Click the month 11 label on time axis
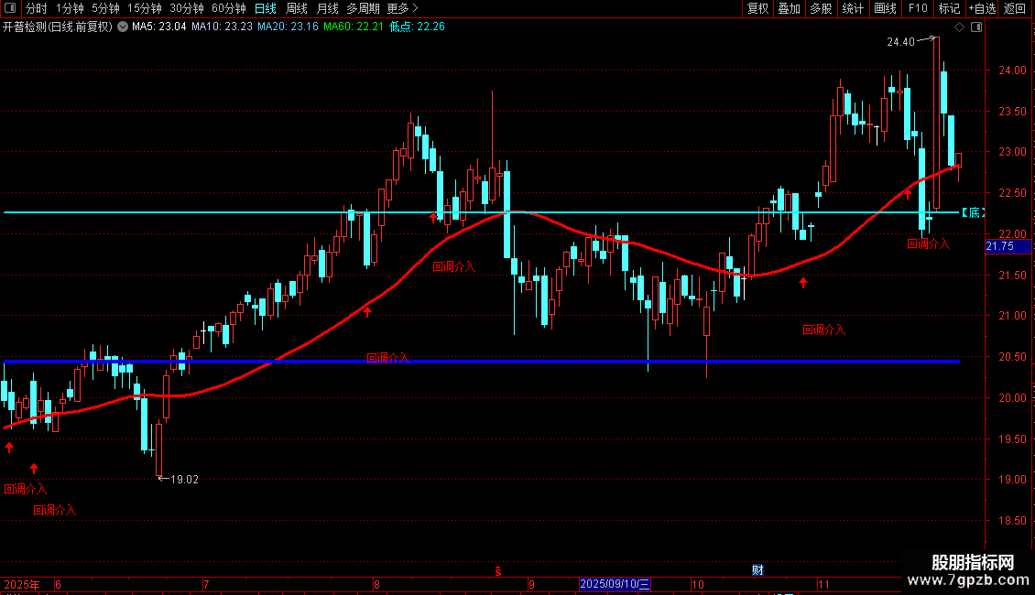The image size is (1035, 595). tap(823, 584)
